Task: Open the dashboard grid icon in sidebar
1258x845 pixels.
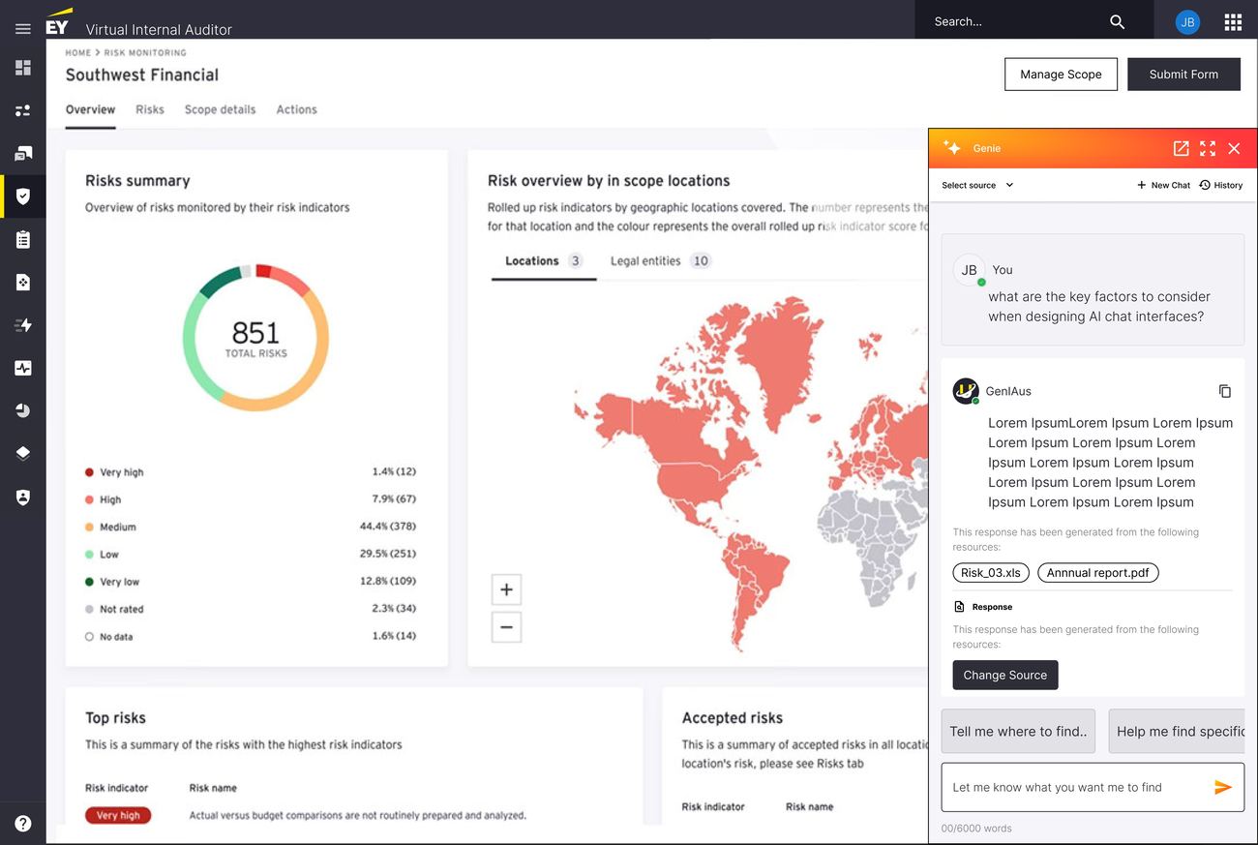Action: click(x=23, y=68)
